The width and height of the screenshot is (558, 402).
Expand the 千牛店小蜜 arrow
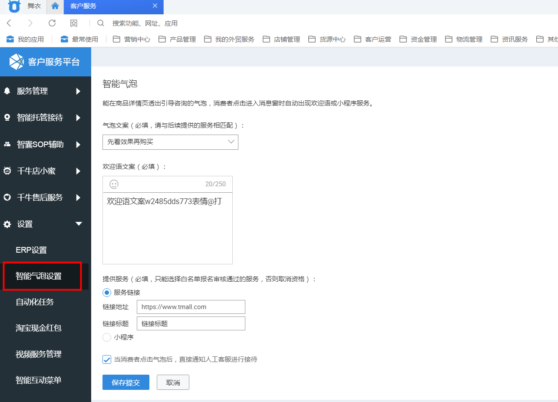(79, 171)
